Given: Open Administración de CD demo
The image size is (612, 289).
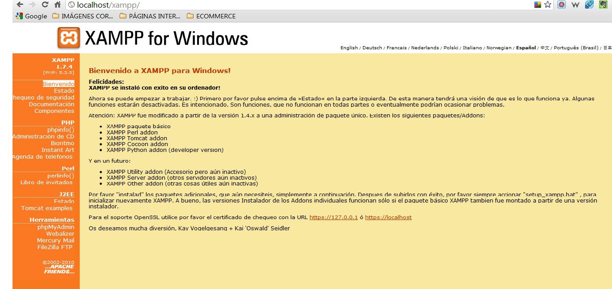Looking at the screenshot, I should pos(43,136).
